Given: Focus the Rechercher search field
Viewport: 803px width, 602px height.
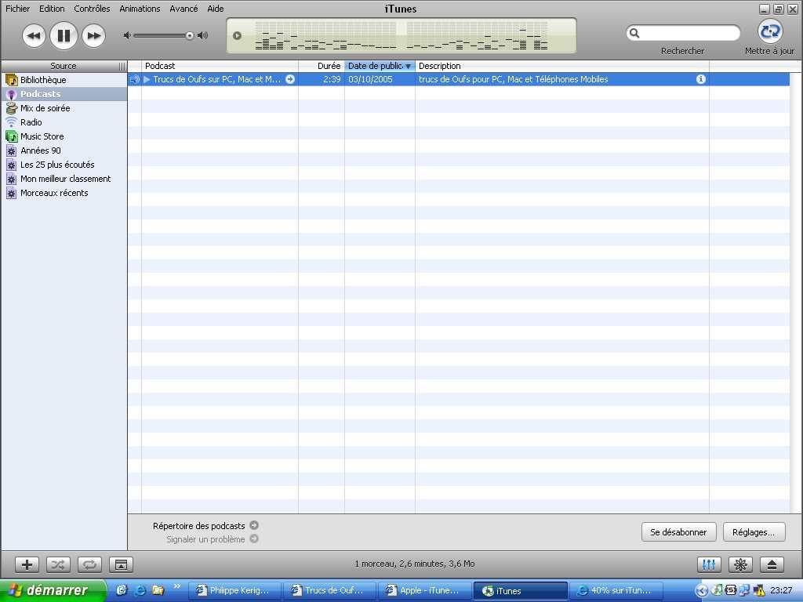Looking at the screenshot, I should pos(683,33).
